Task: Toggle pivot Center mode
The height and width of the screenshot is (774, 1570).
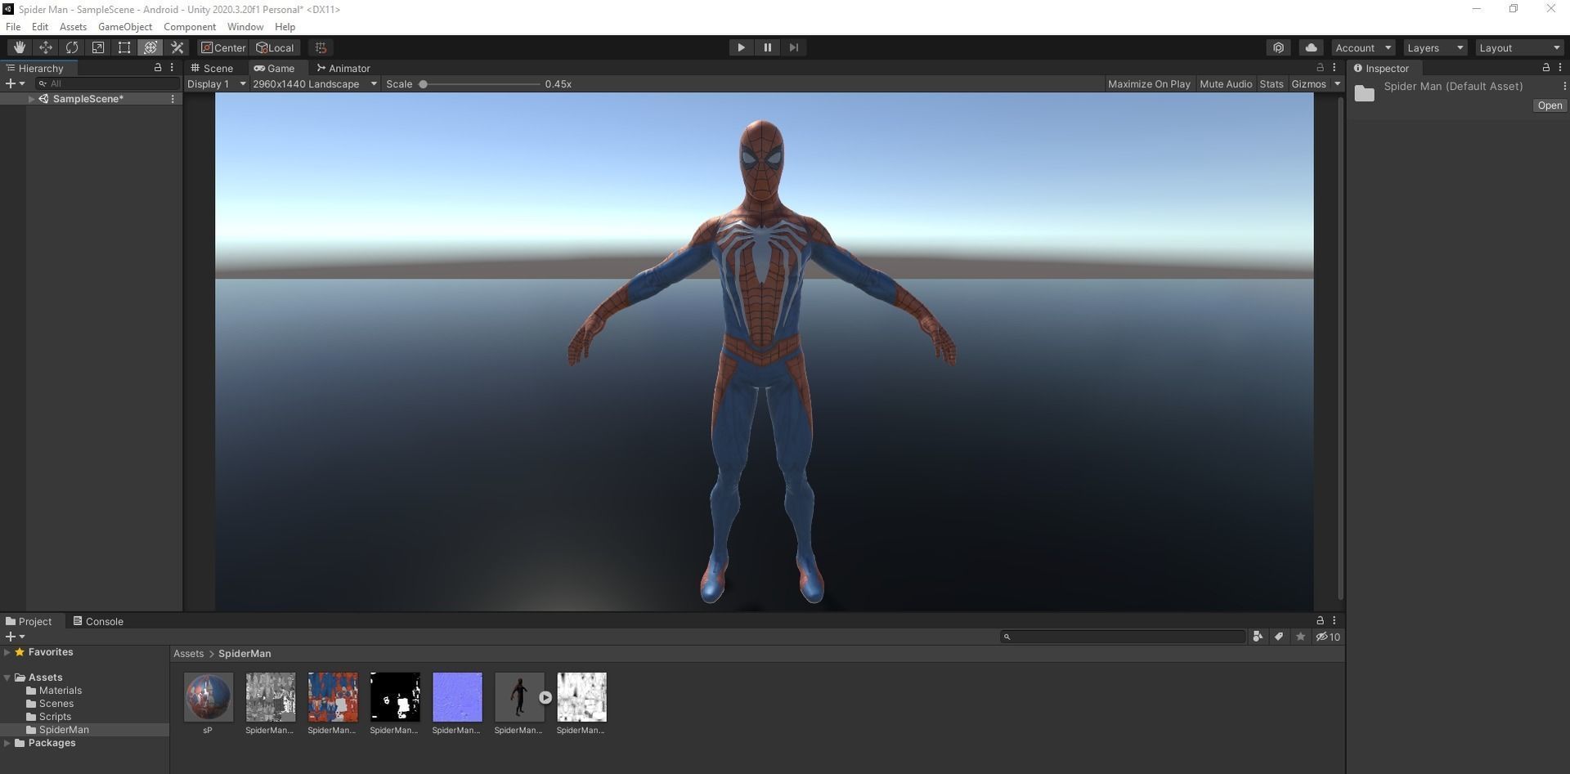Action: (x=223, y=47)
